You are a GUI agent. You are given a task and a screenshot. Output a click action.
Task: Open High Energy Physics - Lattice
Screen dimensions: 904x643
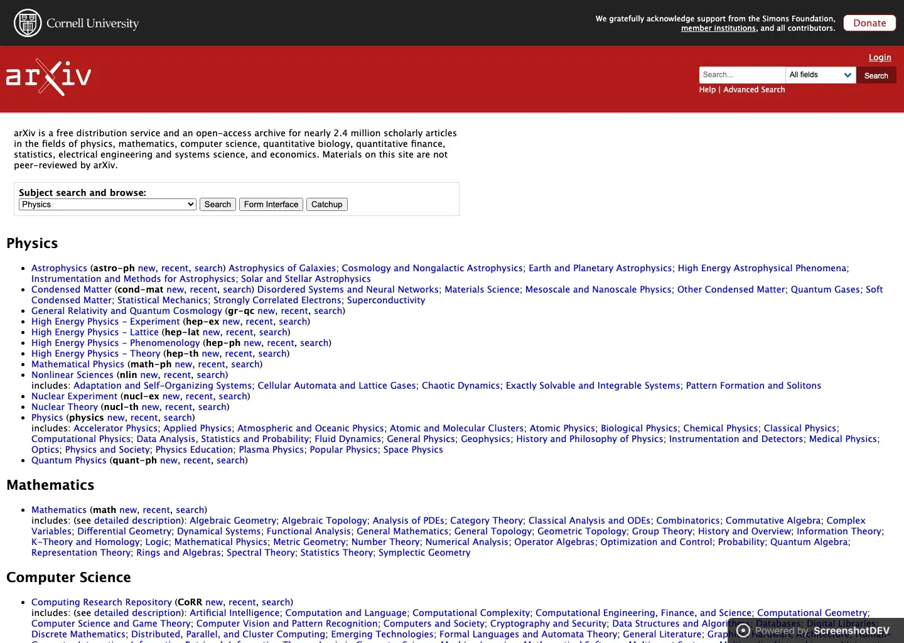pyautogui.click(x=95, y=332)
